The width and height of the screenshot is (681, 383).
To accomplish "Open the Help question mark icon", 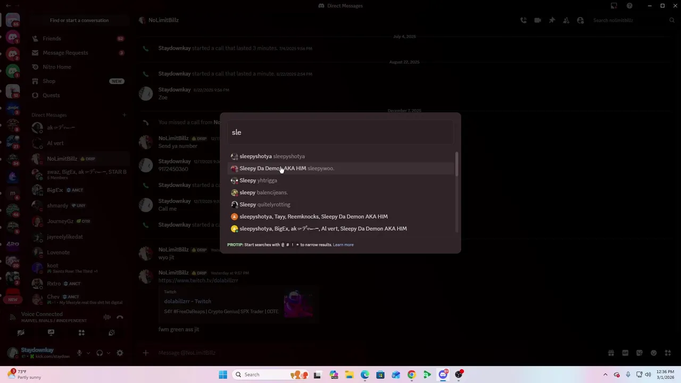I will point(629,6).
